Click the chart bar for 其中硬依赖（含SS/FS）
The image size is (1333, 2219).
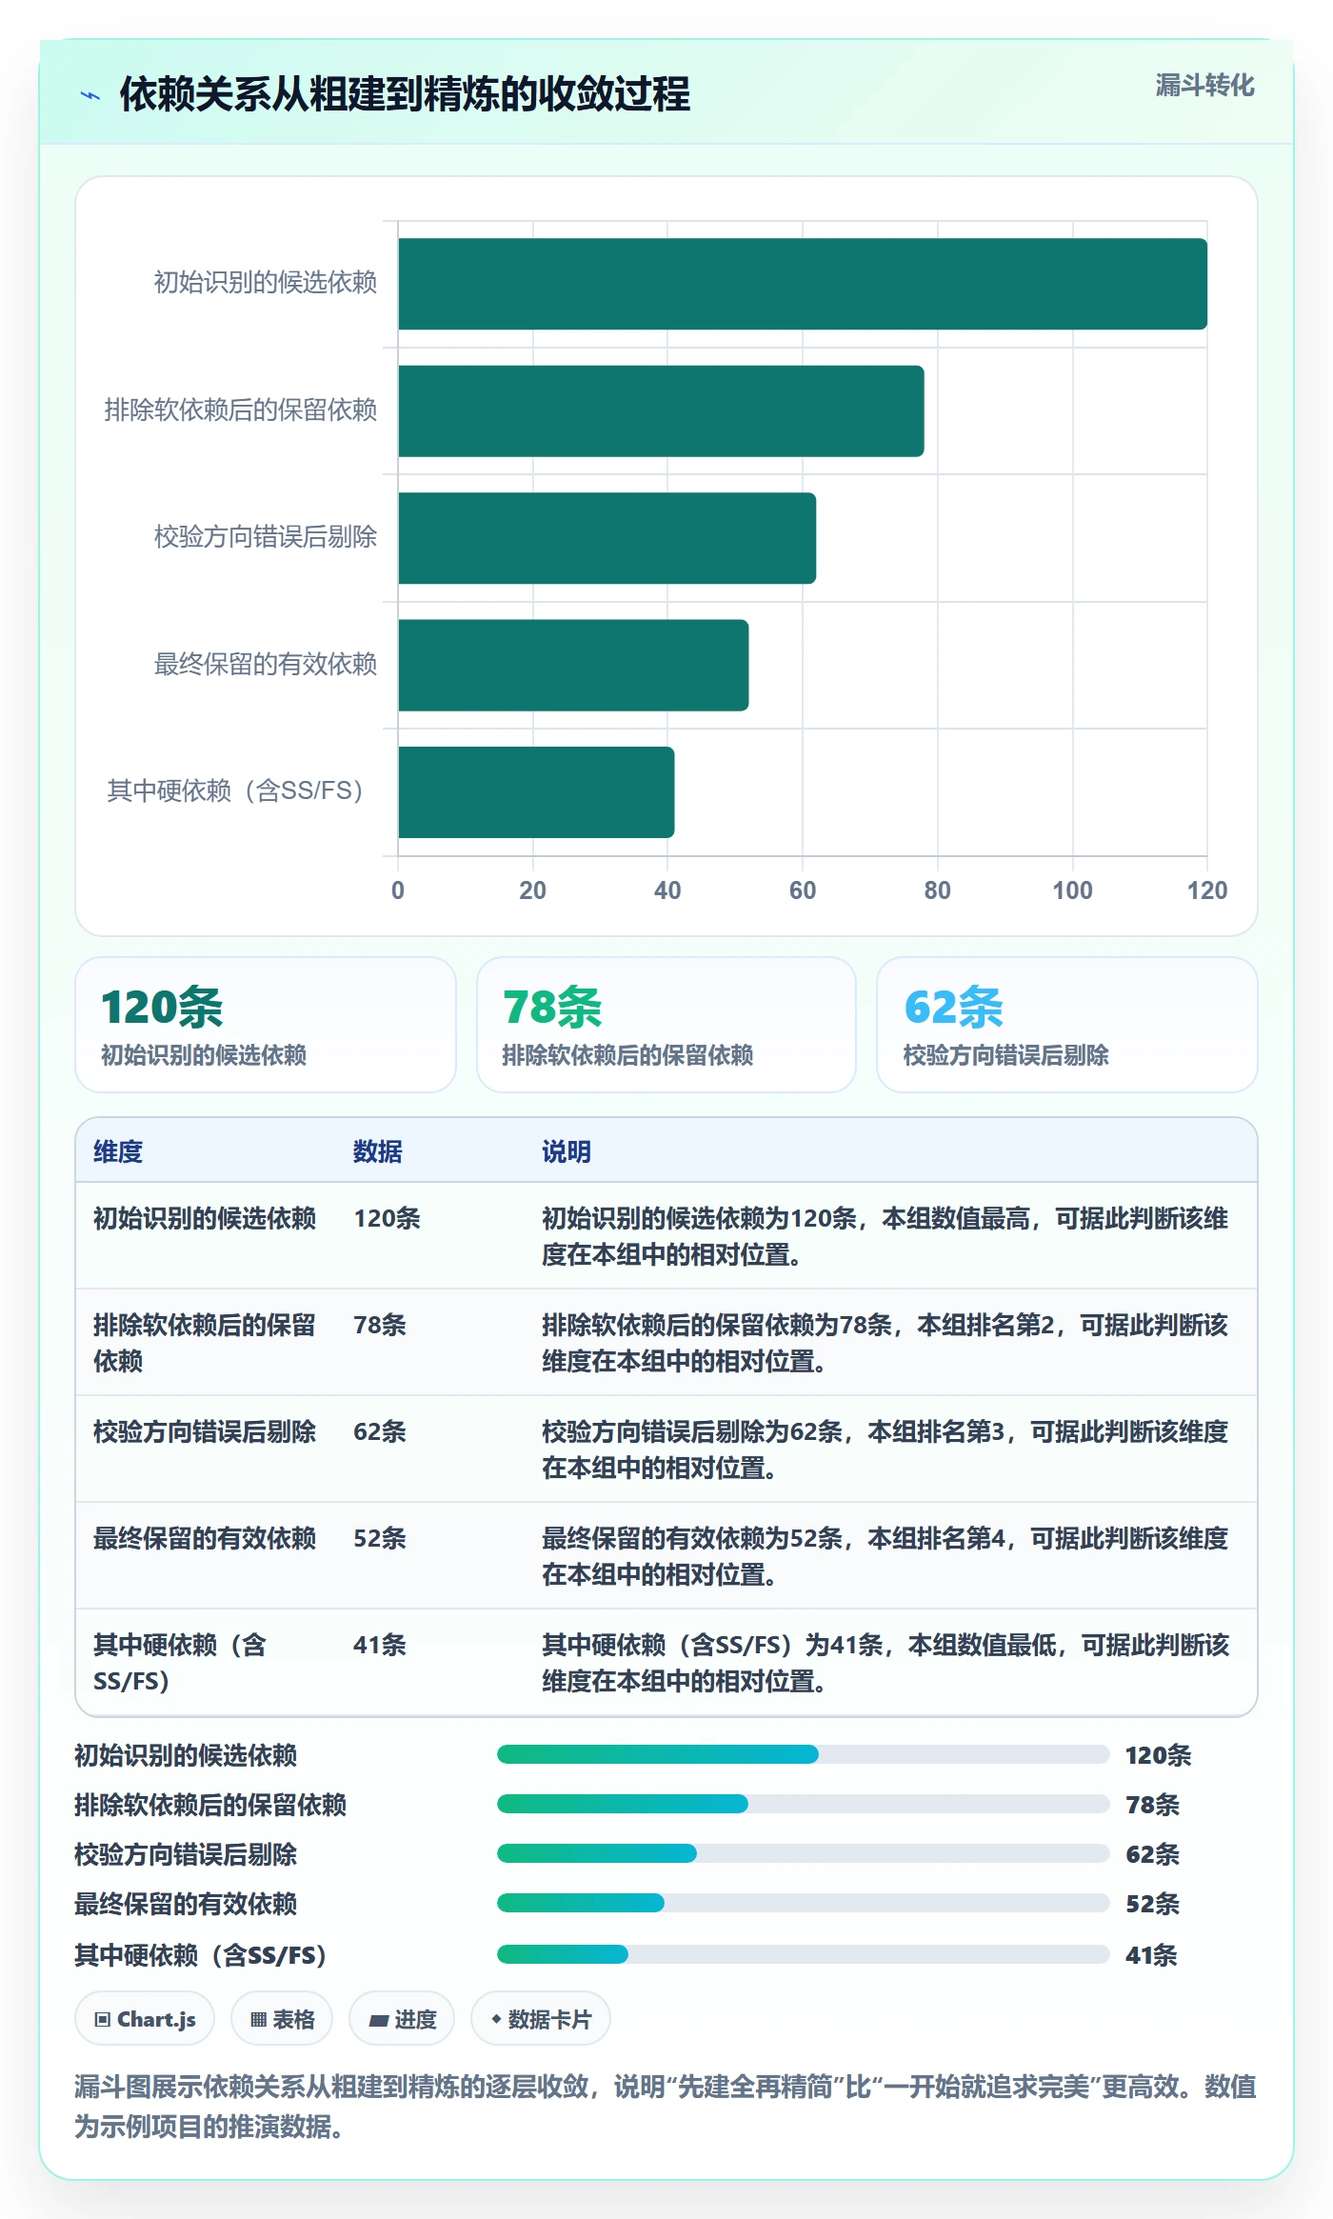tap(536, 792)
